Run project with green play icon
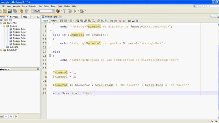Image resolution: width=219 pixels, height=123 pixels. [x=75, y=11]
